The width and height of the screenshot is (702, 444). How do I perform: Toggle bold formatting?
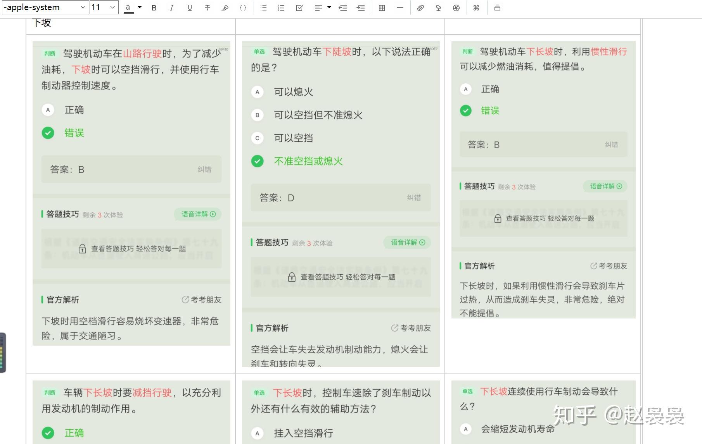coord(154,8)
